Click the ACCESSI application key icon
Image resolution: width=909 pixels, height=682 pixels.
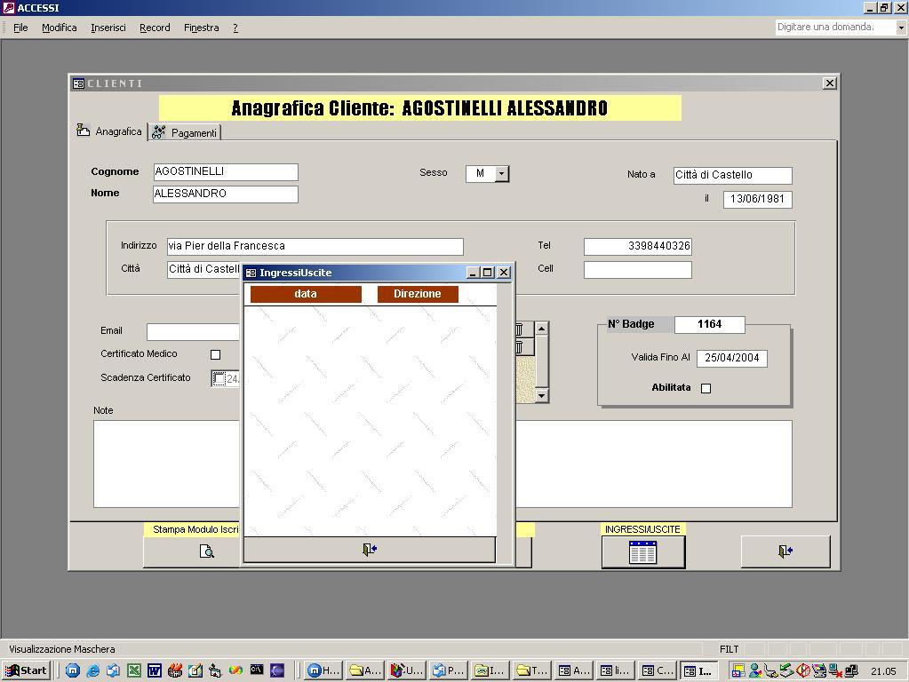coord(8,7)
